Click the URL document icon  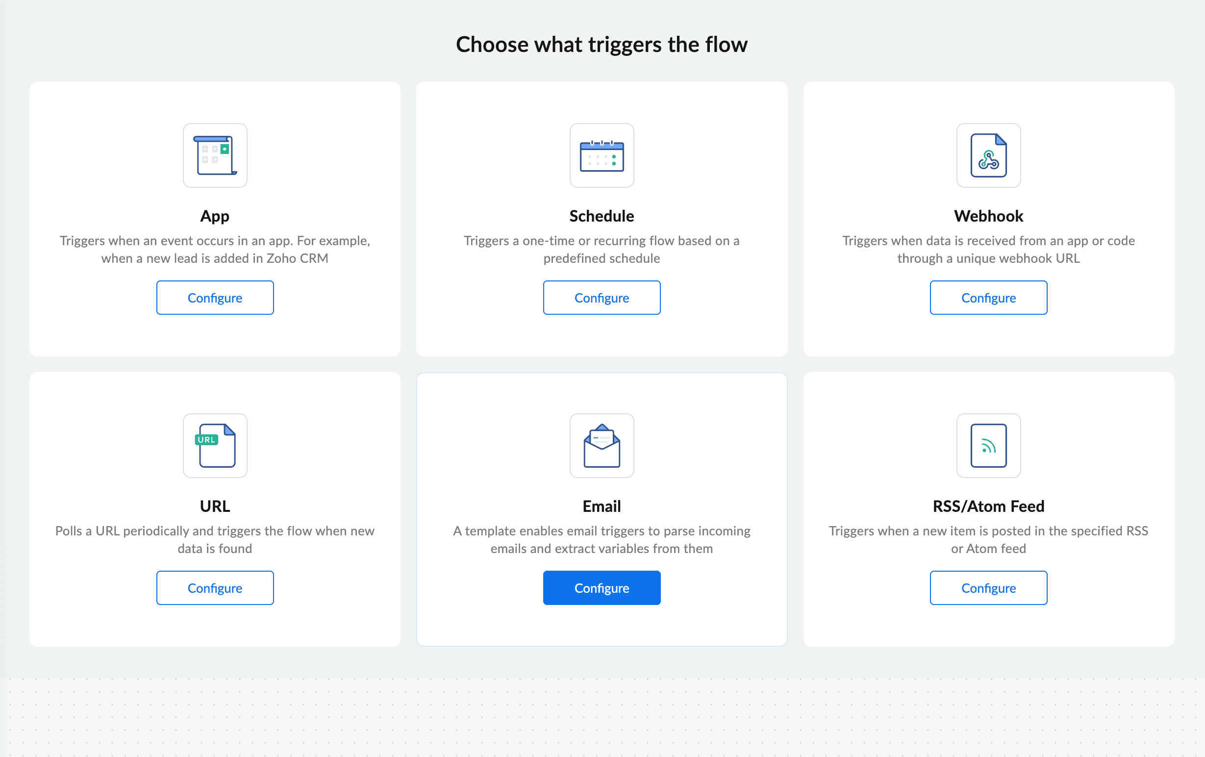coord(215,445)
